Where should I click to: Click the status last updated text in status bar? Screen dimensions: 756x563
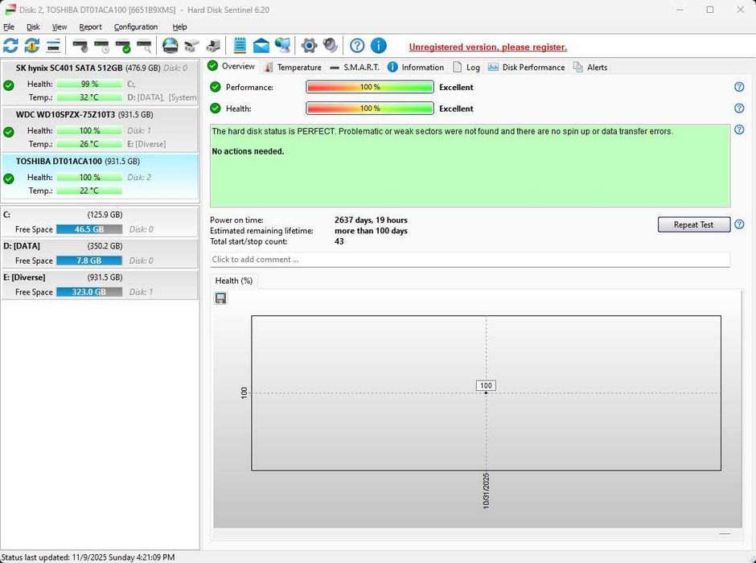pyautogui.click(x=88, y=557)
